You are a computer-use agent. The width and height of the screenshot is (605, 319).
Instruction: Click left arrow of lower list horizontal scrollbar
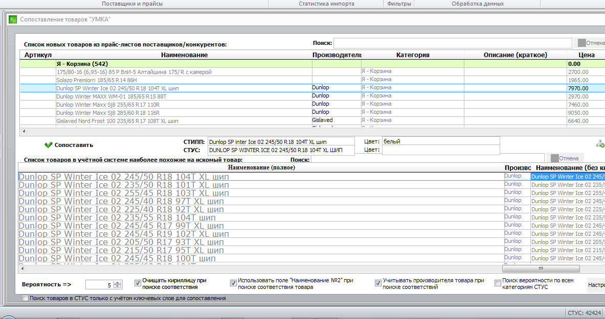[x=23, y=268]
